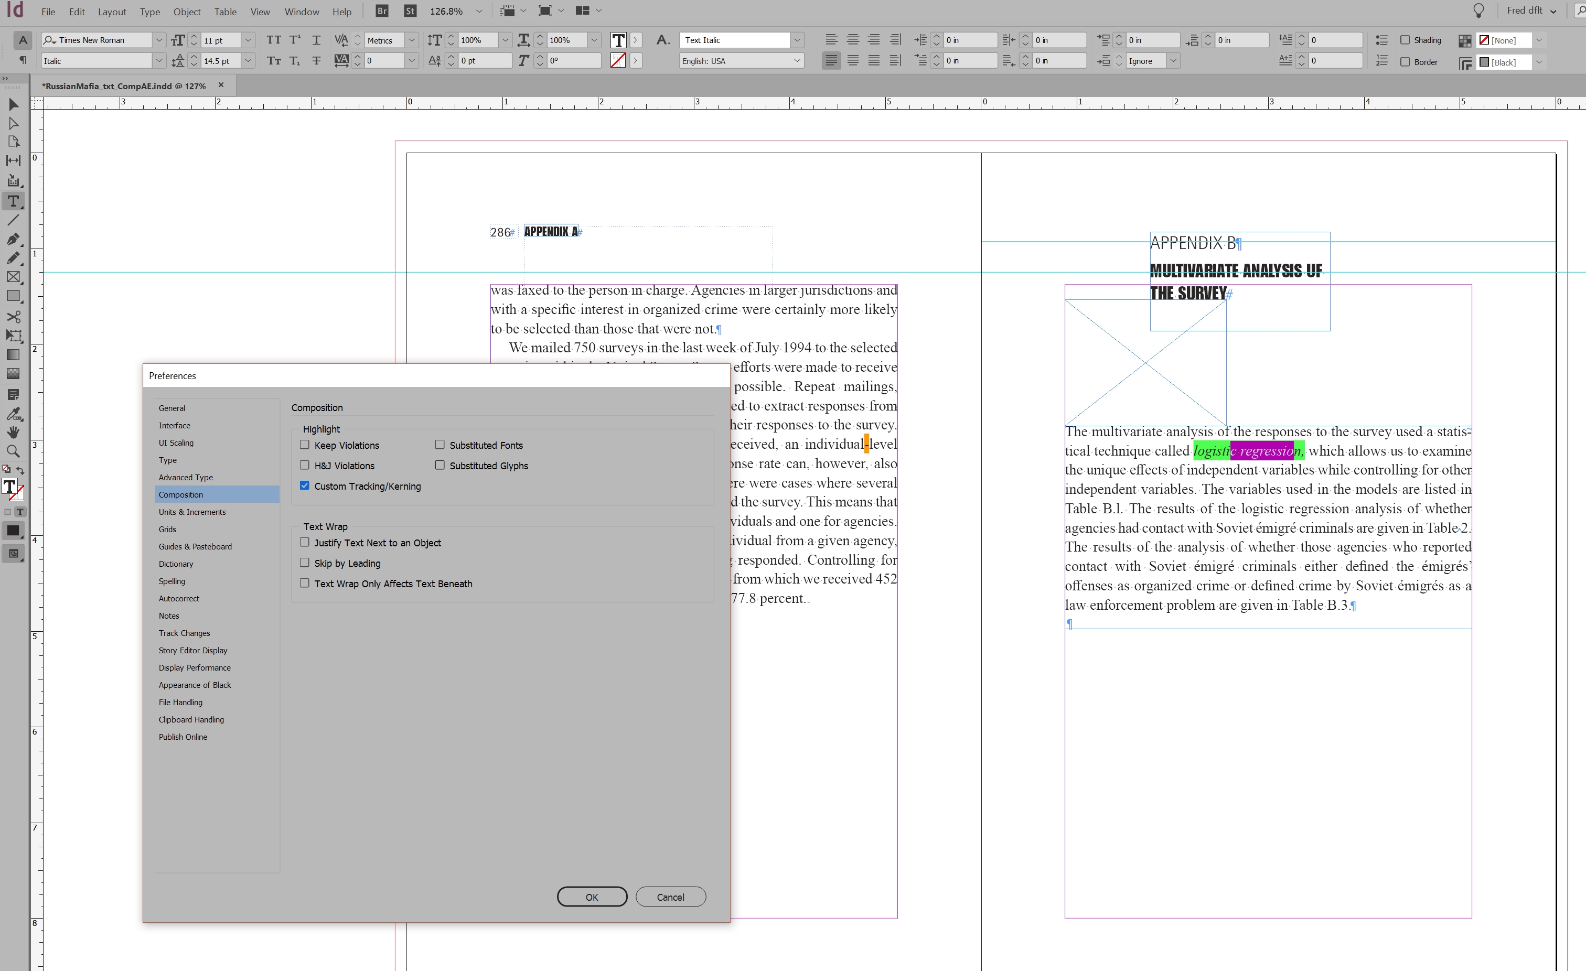Select the Hand tool
This screenshot has width=1586, height=971.
coord(14,433)
